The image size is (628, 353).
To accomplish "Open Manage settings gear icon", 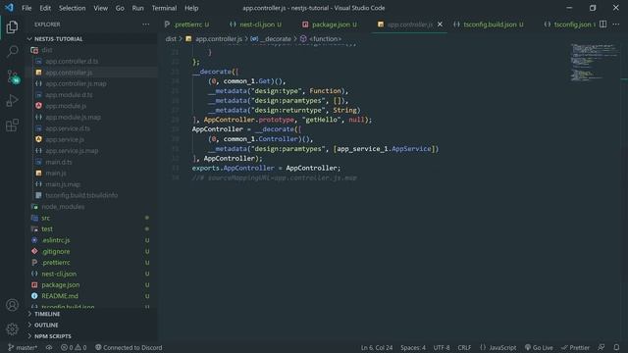I will (x=12, y=329).
